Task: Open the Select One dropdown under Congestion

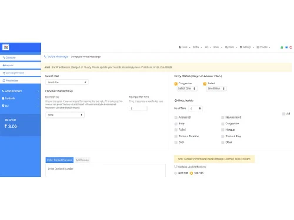Action: tap(187, 89)
